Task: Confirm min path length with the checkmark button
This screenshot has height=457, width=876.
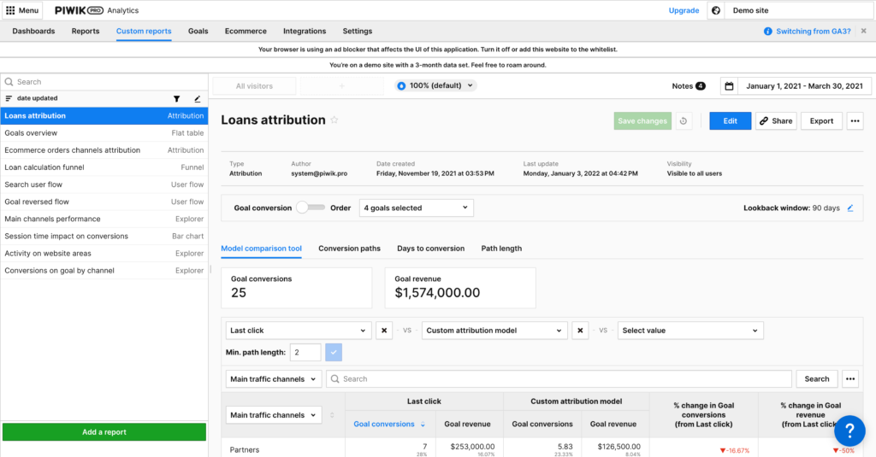Action: coord(333,353)
